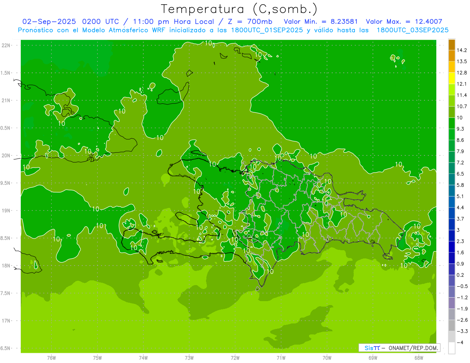Click the legend value '-4'

(x=460, y=342)
